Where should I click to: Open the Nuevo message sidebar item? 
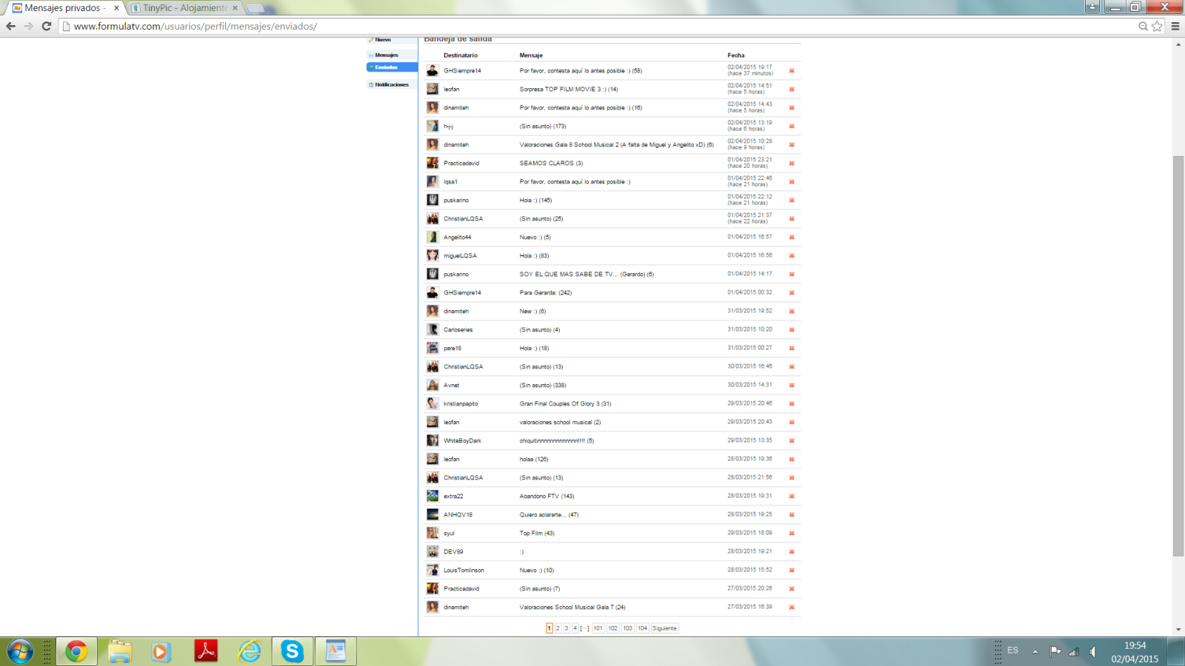click(x=383, y=40)
